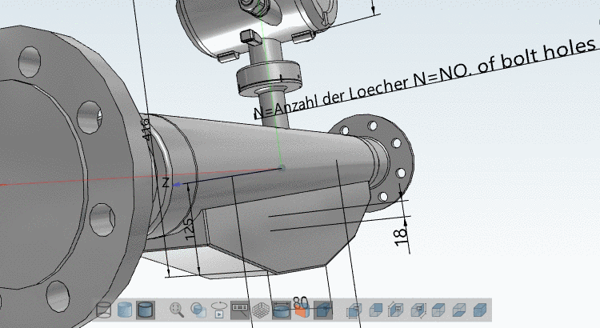Toggle the transparency overlapping-shapes icon
Screen dimensions: 600x328
point(198,310)
